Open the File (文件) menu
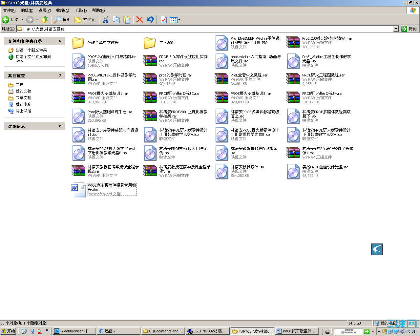This screenshot has height=336, width=420. tap(9, 10)
